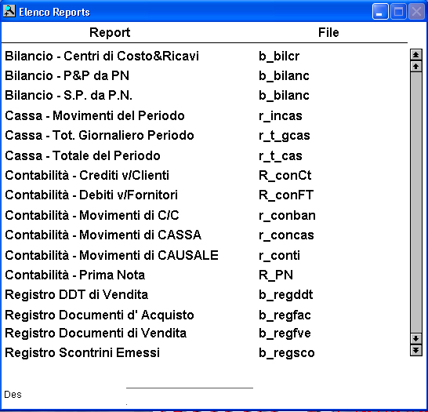
Task: Click the scroll down single arrow button
Action: [415, 339]
